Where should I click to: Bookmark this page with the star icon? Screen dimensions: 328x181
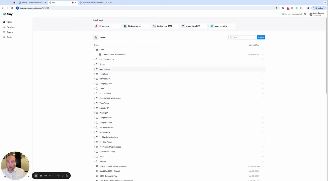coord(276,8)
